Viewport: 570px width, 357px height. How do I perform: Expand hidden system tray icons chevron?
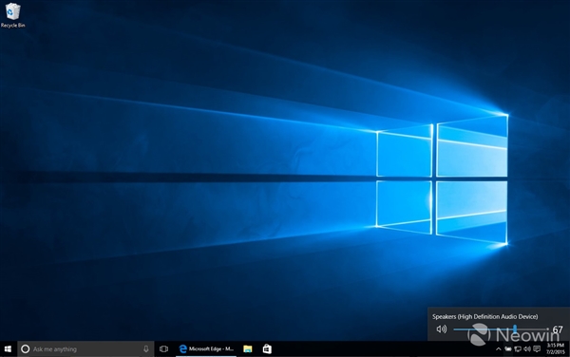499,349
